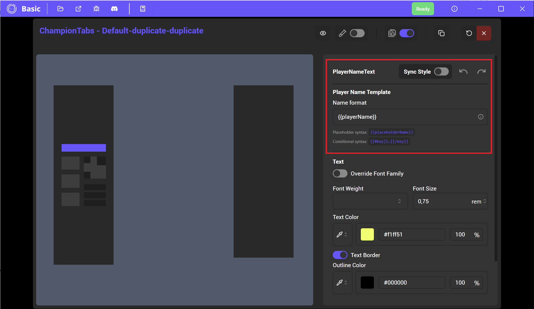The image size is (534, 309).
Task: Click the red close editor button
Action: click(x=484, y=33)
